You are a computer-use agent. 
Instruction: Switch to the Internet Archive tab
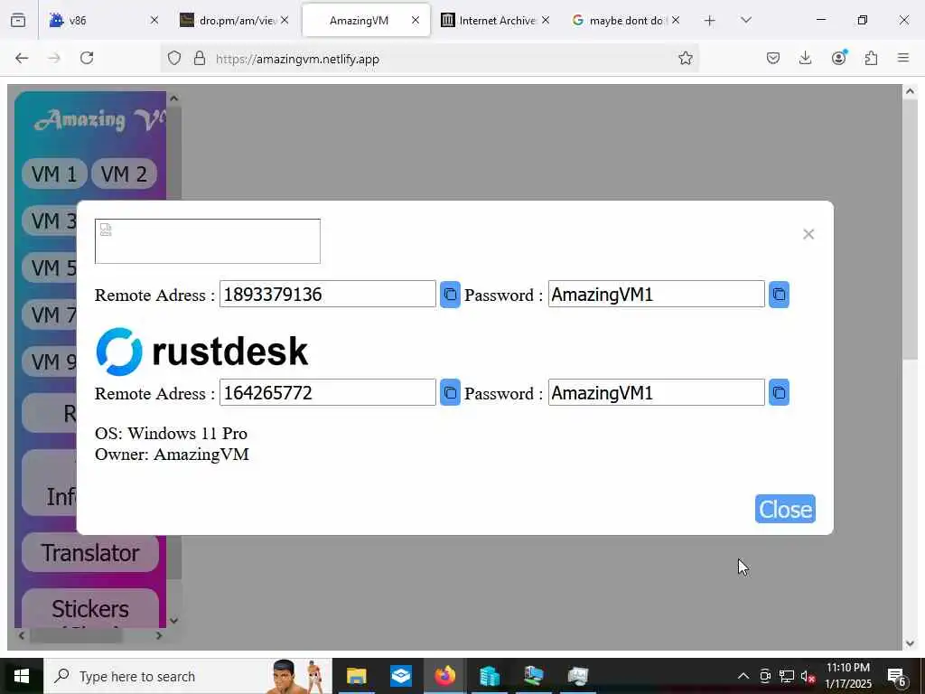[x=496, y=20]
